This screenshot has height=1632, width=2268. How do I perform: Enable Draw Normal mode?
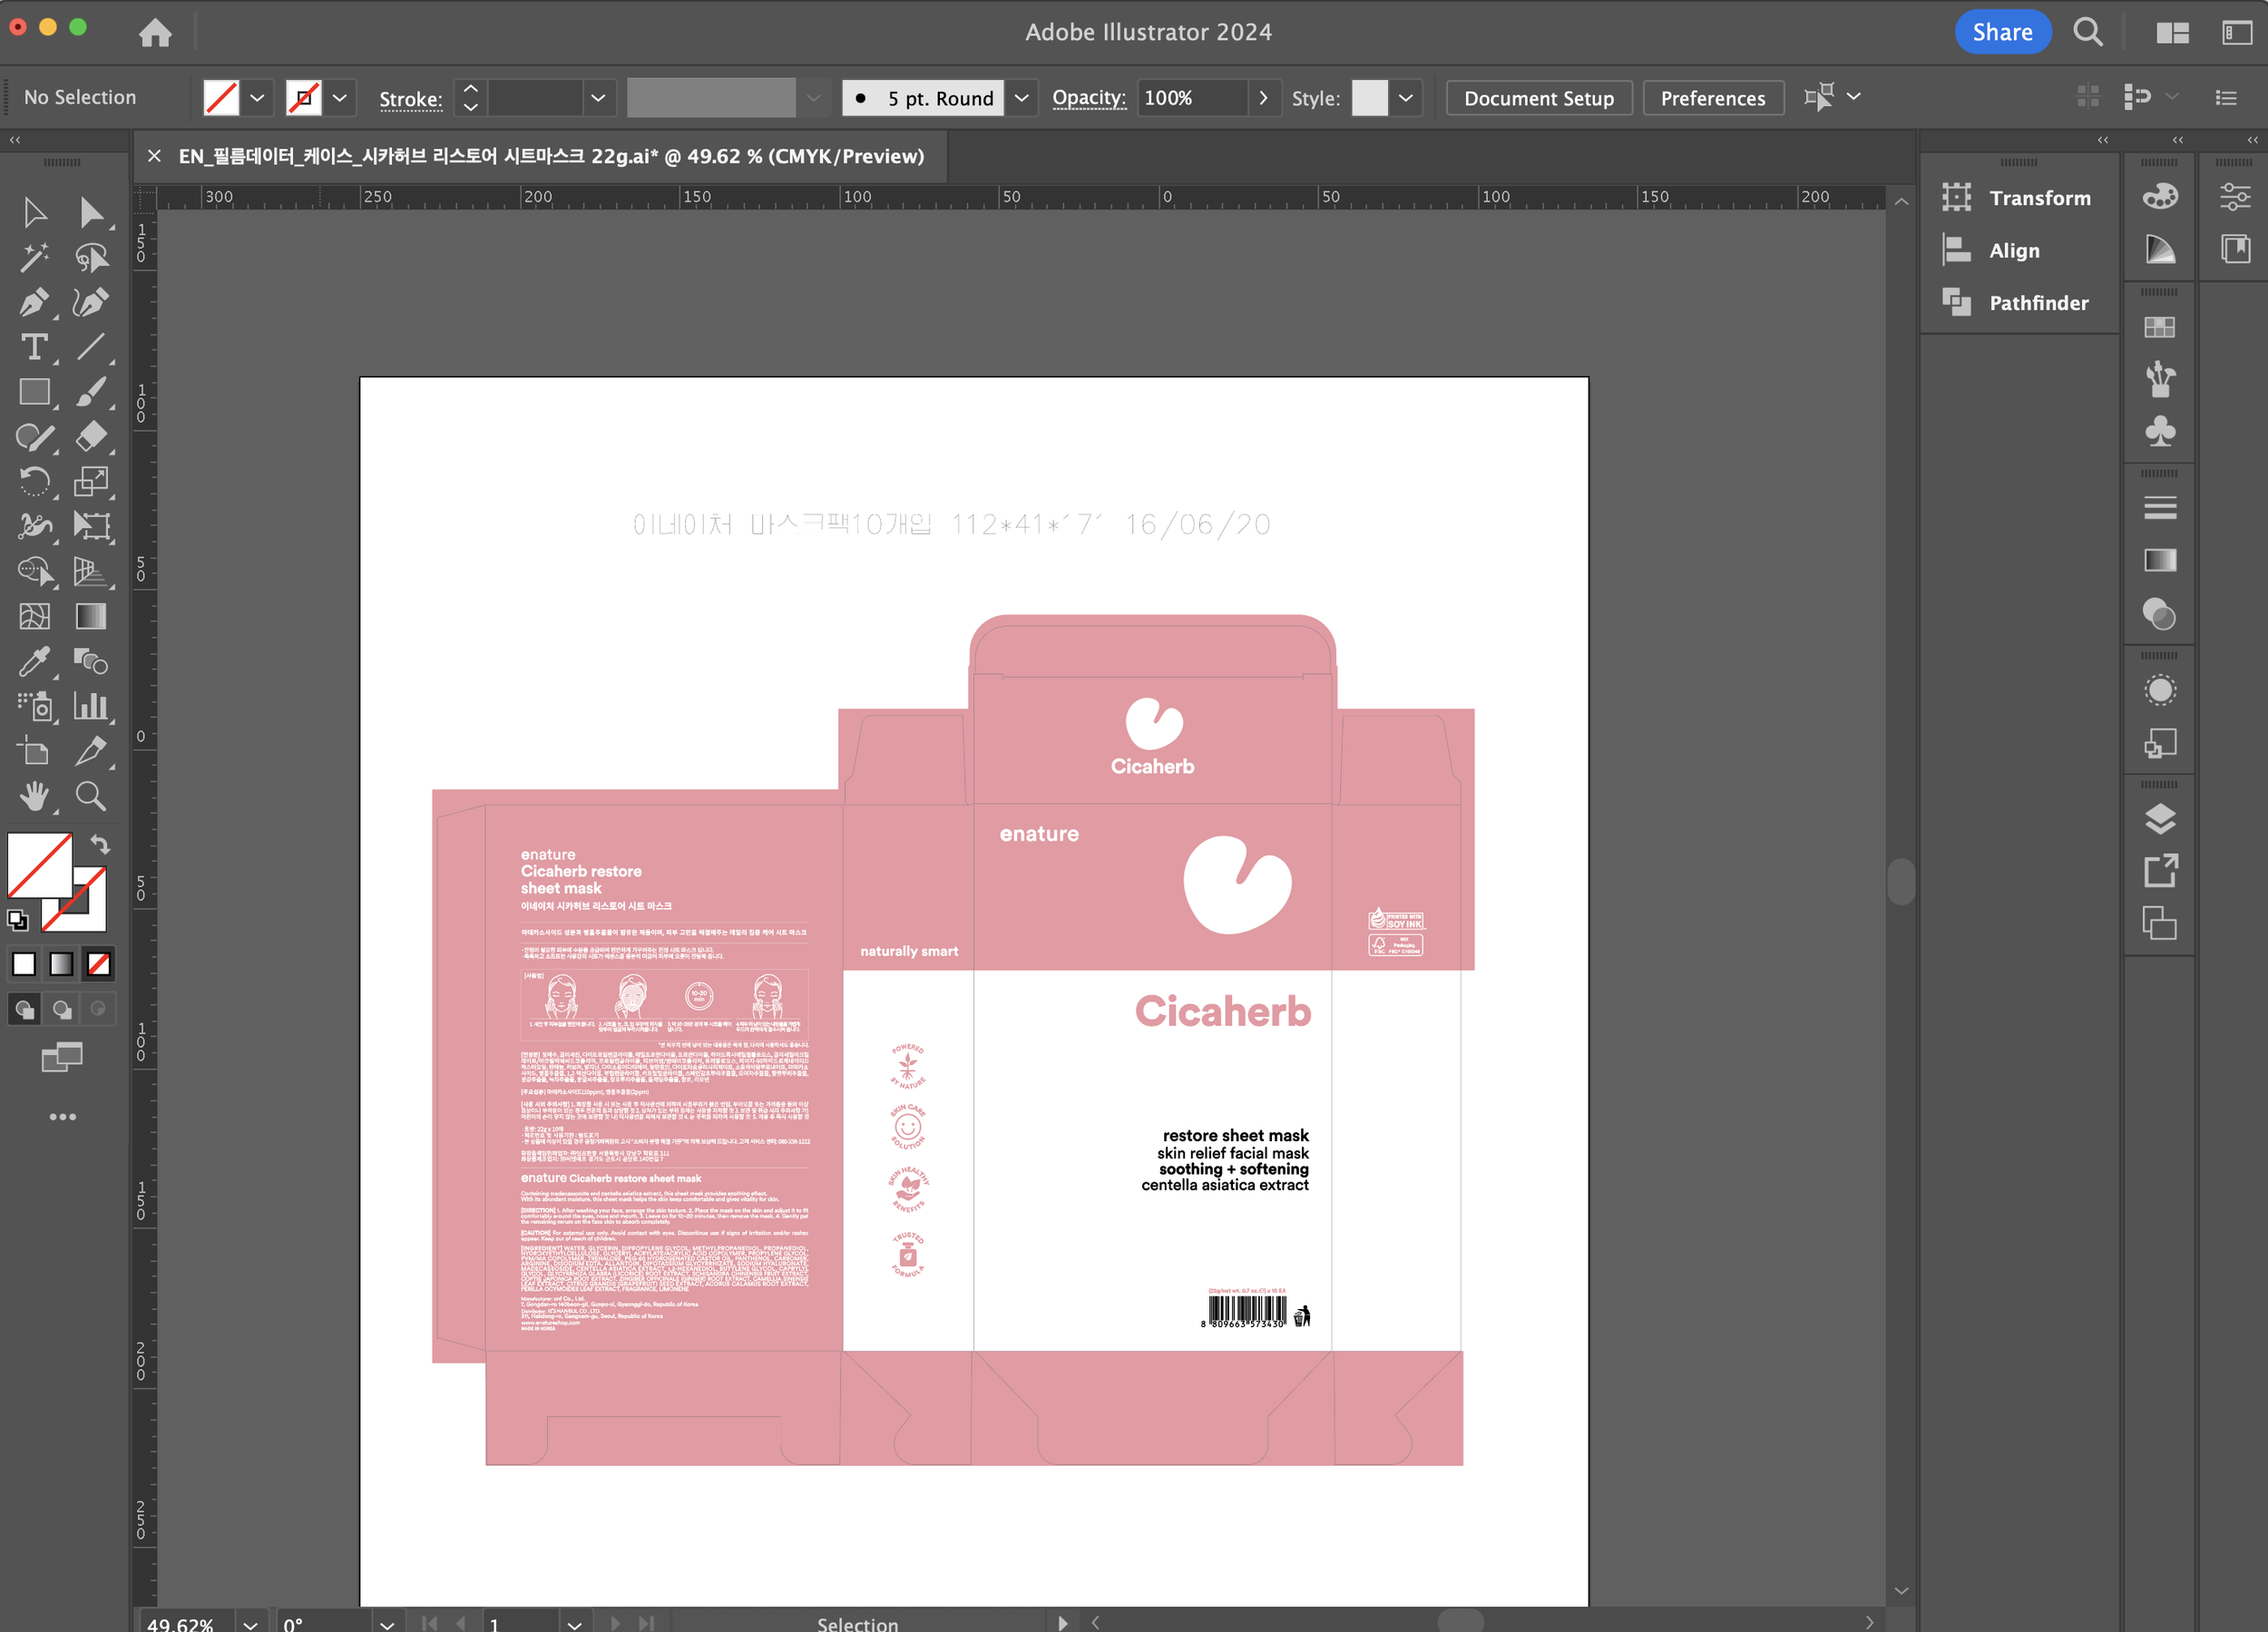pyautogui.click(x=24, y=1009)
